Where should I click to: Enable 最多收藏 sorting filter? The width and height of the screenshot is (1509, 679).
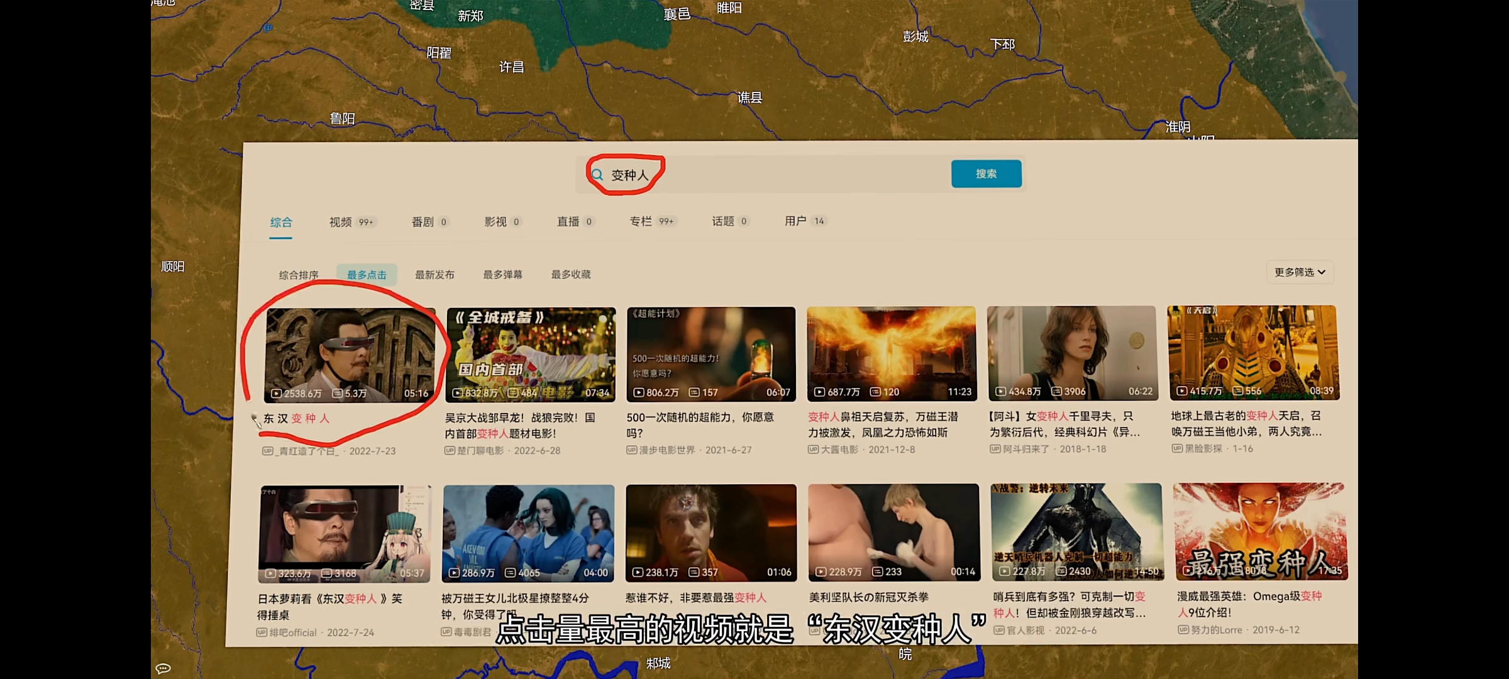click(570, 274)
